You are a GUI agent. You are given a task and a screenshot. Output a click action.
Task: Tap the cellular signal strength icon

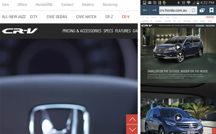click(194, 3)
